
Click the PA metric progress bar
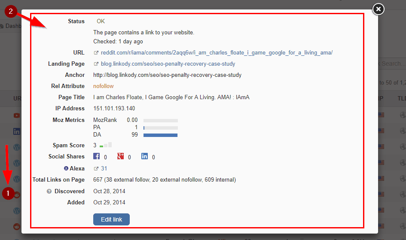160,128
